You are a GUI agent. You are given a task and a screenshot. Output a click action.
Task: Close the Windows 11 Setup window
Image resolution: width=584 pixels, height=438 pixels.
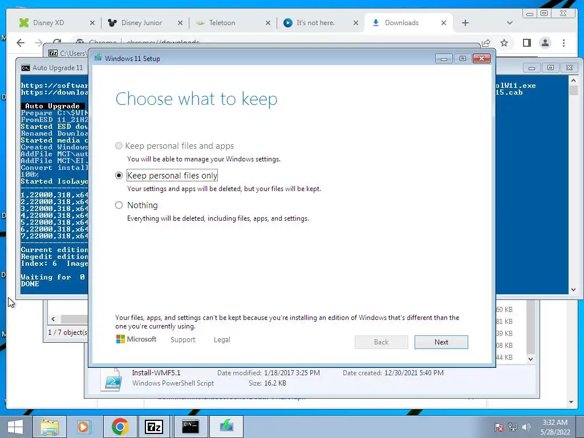coord(481,59)
